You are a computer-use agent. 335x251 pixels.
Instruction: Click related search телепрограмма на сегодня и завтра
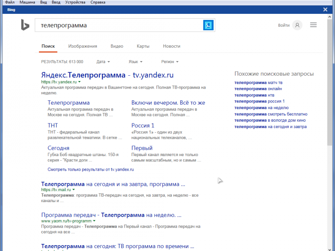coord(271,127)
